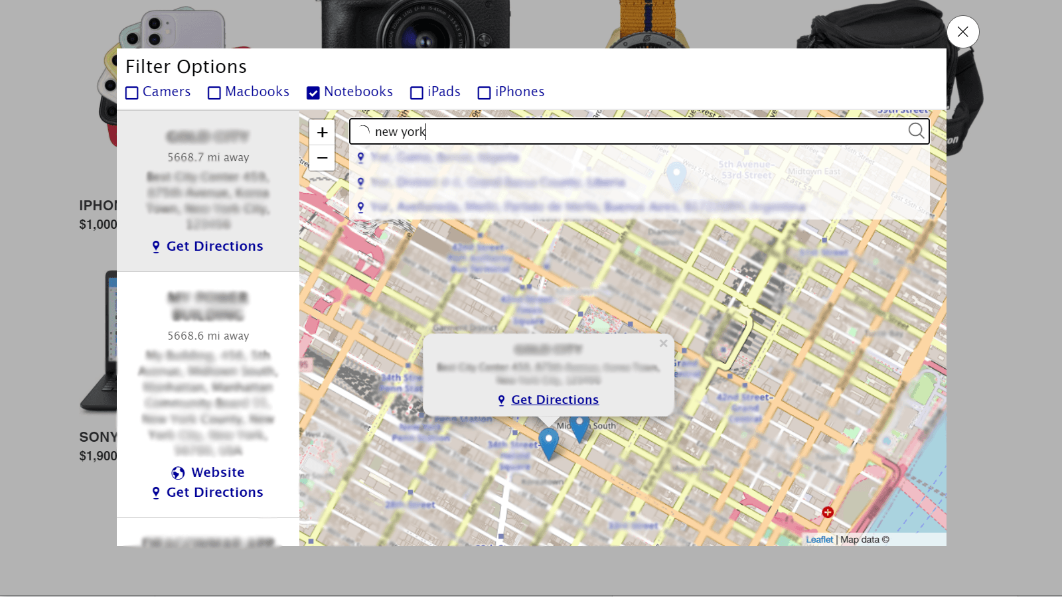Open the Leaflet attribution link

point(819,539)
